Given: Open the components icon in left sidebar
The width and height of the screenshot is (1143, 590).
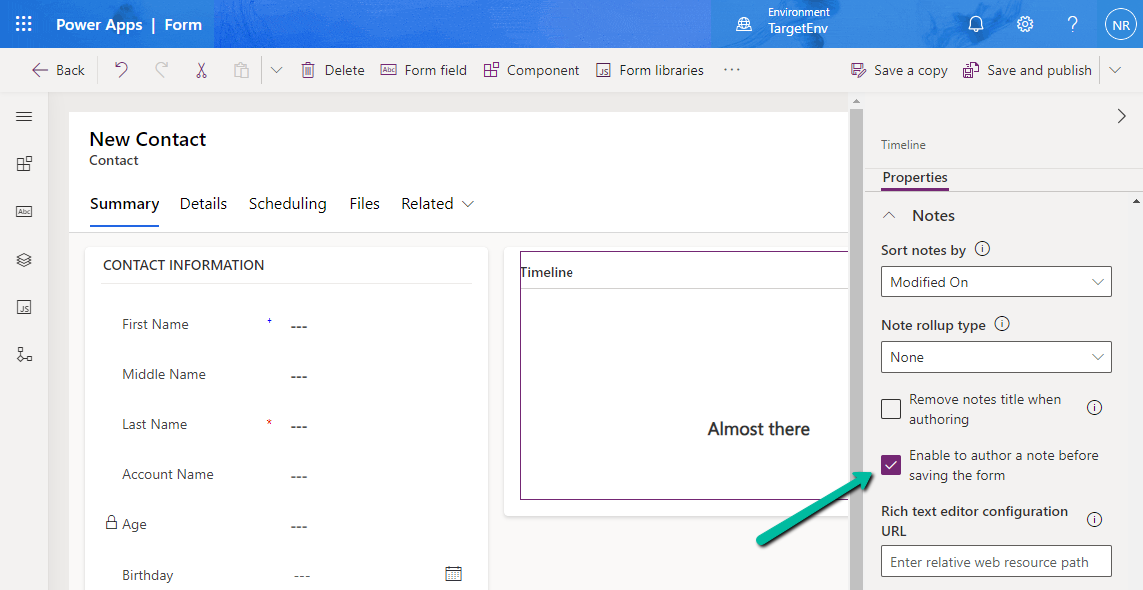Looking at the screenshot, I should coord(25,164).
